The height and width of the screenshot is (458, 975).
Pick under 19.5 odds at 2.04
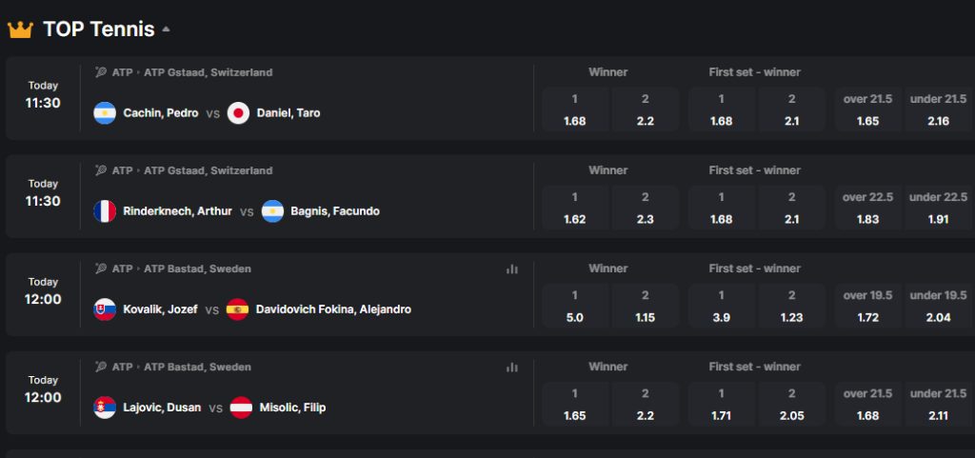(938, 307)
